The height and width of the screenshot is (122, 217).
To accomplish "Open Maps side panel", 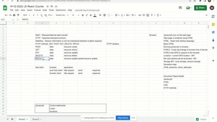I will [213, 48].
